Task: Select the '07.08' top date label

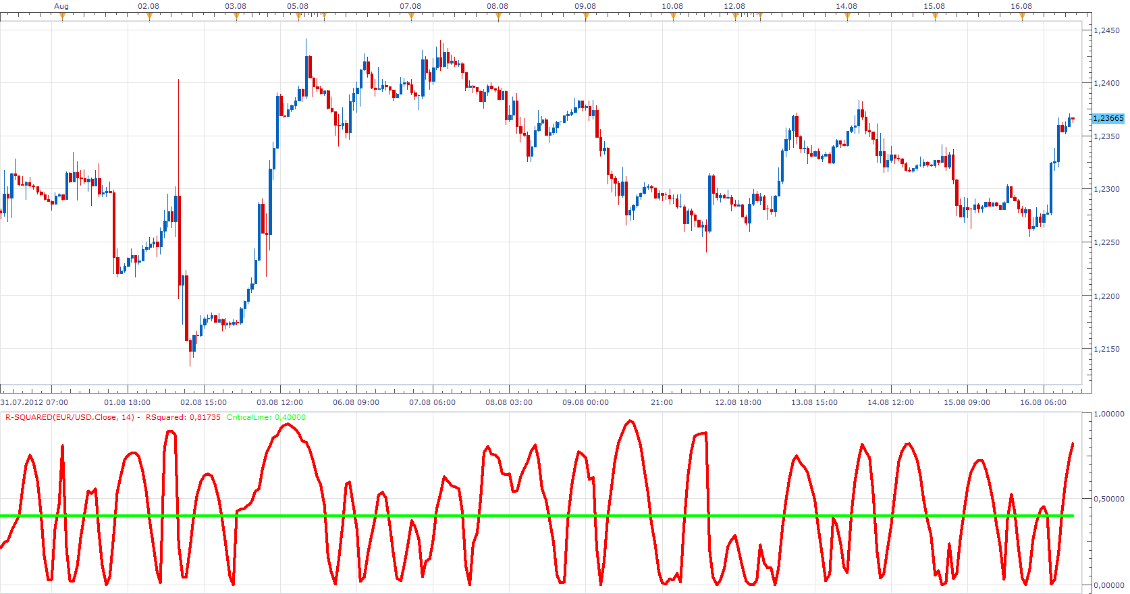Action: (x=410, y=6)
